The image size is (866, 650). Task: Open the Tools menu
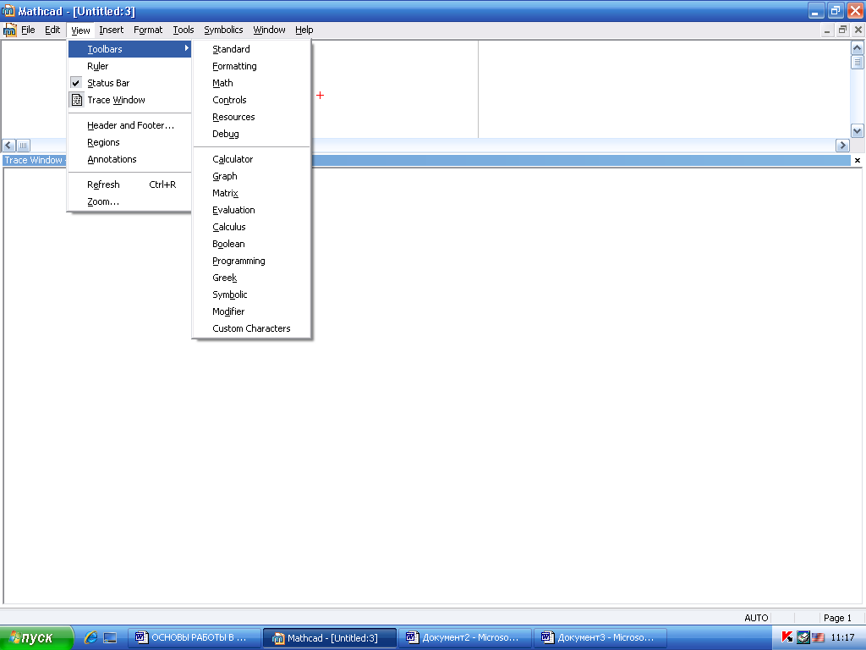tap(184, 30)
